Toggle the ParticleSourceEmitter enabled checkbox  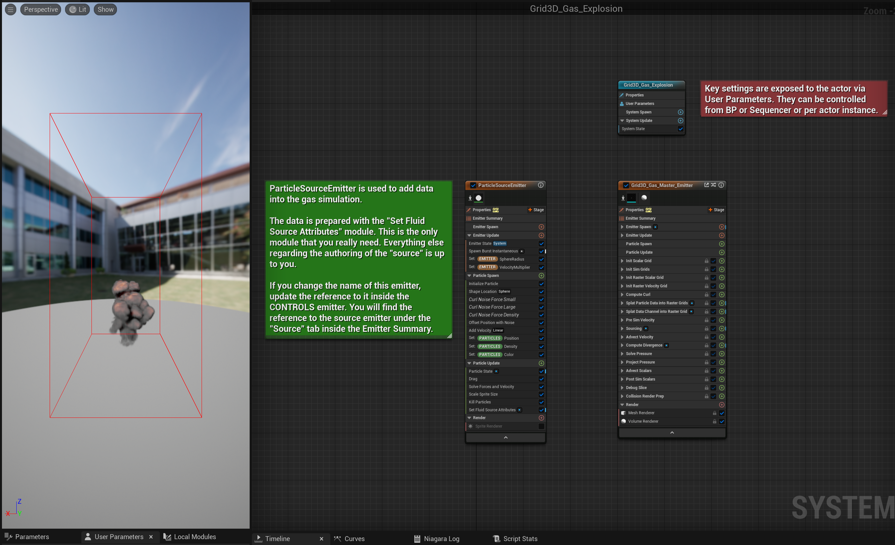473,185
